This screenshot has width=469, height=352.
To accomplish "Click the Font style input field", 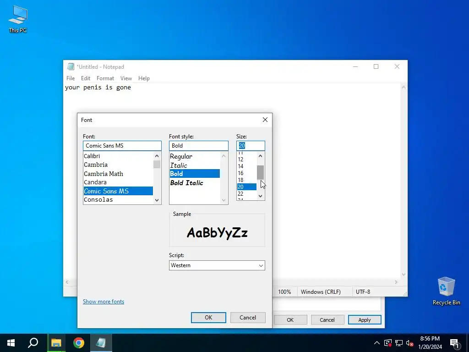I will pyautogui.click(x=199, y=146).
